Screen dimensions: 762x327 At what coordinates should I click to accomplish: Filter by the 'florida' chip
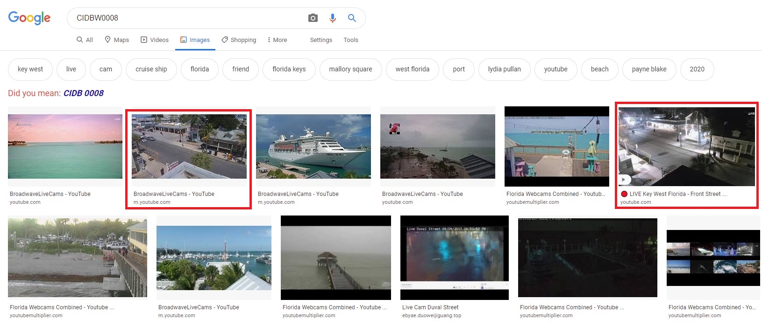pos(199,69)
